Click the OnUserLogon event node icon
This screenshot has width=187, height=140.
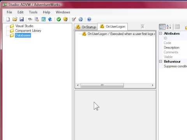pos(84,34)
